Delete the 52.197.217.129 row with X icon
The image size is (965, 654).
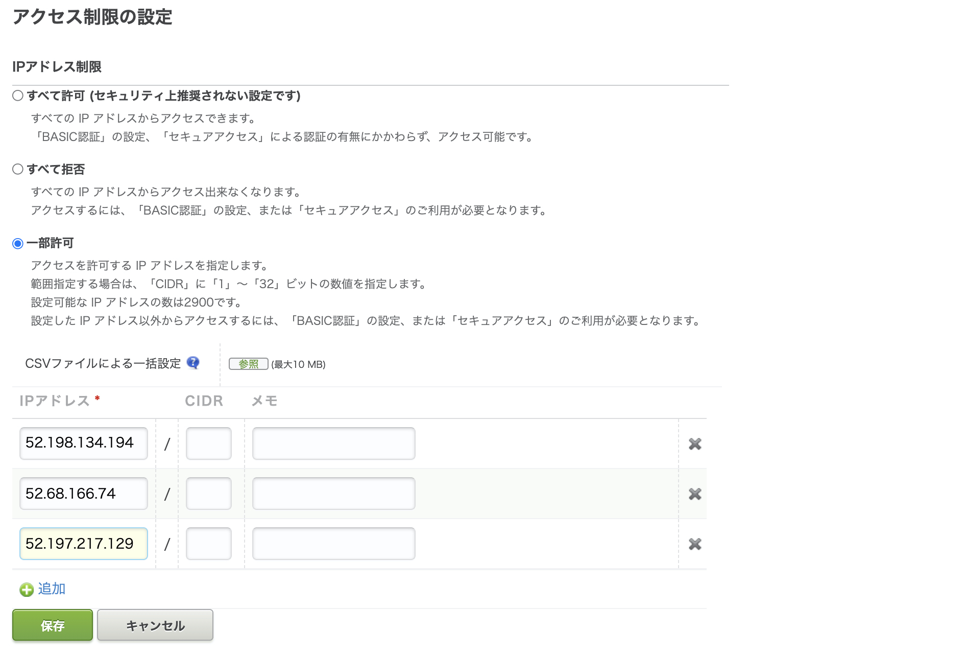click(x=694, y=544)
